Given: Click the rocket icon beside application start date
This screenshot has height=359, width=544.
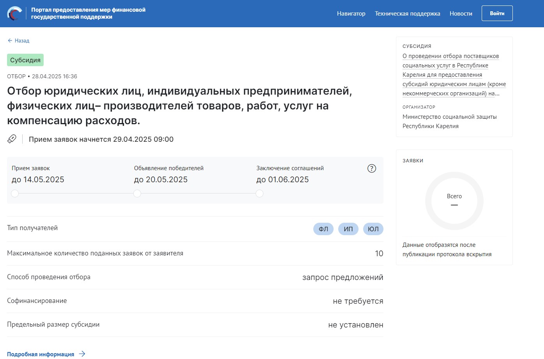Looking at the screenshot, I should (12, 139).
